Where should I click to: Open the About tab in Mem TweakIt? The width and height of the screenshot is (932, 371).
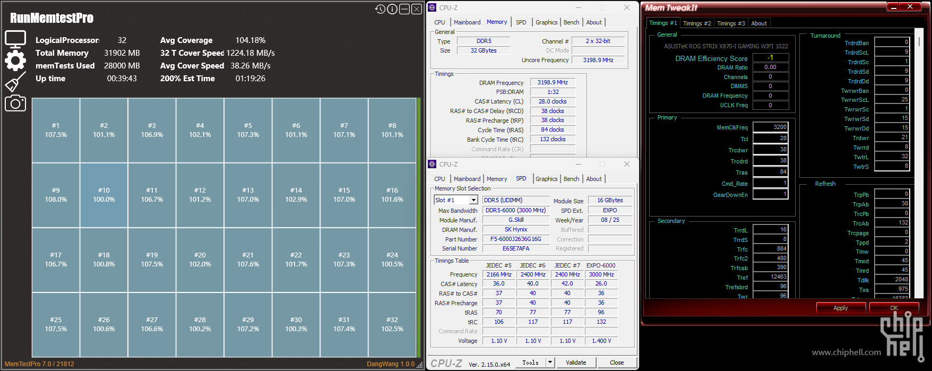[759, 23]
